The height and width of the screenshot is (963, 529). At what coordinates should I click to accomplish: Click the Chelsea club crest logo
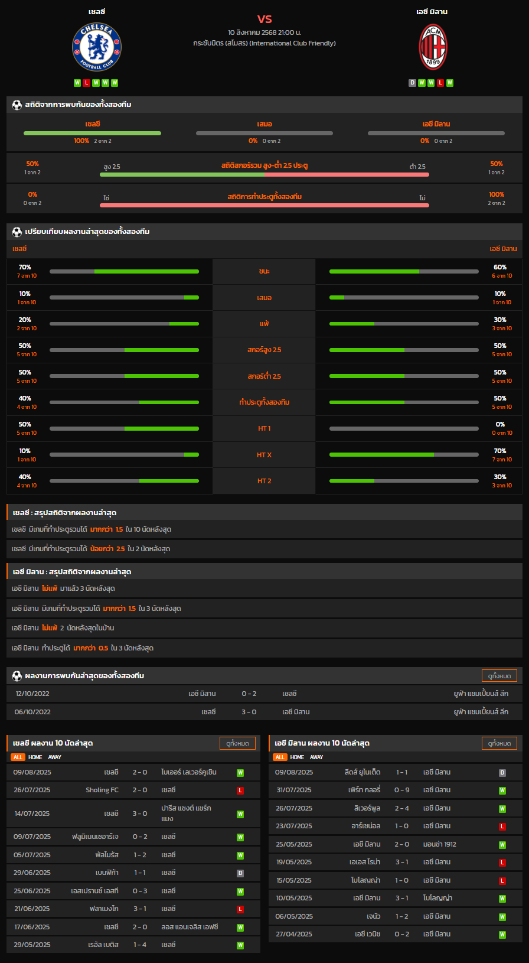tap(97, 47)
